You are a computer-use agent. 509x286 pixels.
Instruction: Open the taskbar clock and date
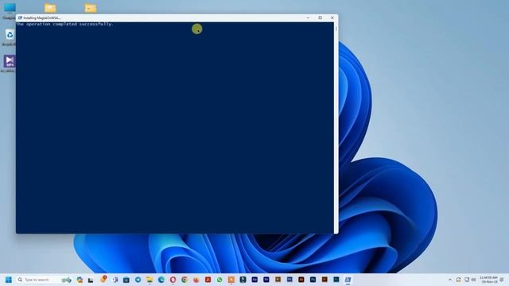[488, 280]
